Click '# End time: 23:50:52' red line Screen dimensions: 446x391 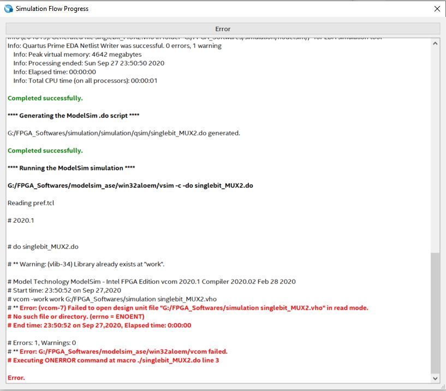tap(99, 325)
